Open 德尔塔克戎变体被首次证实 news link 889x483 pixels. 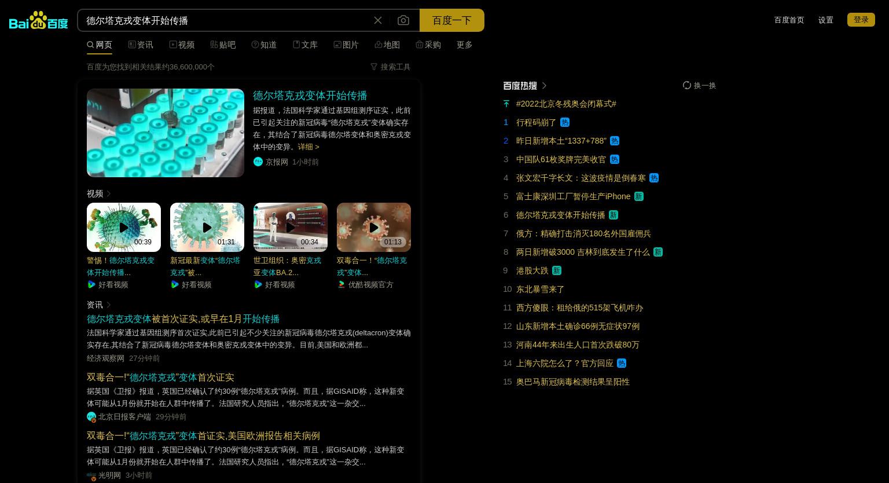click(x=183, y=319)
